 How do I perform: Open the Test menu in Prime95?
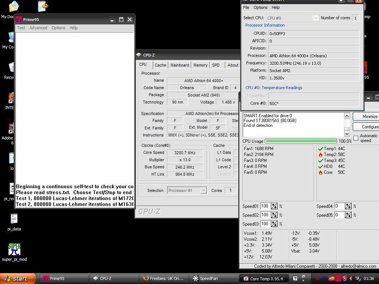click(21, 28)
